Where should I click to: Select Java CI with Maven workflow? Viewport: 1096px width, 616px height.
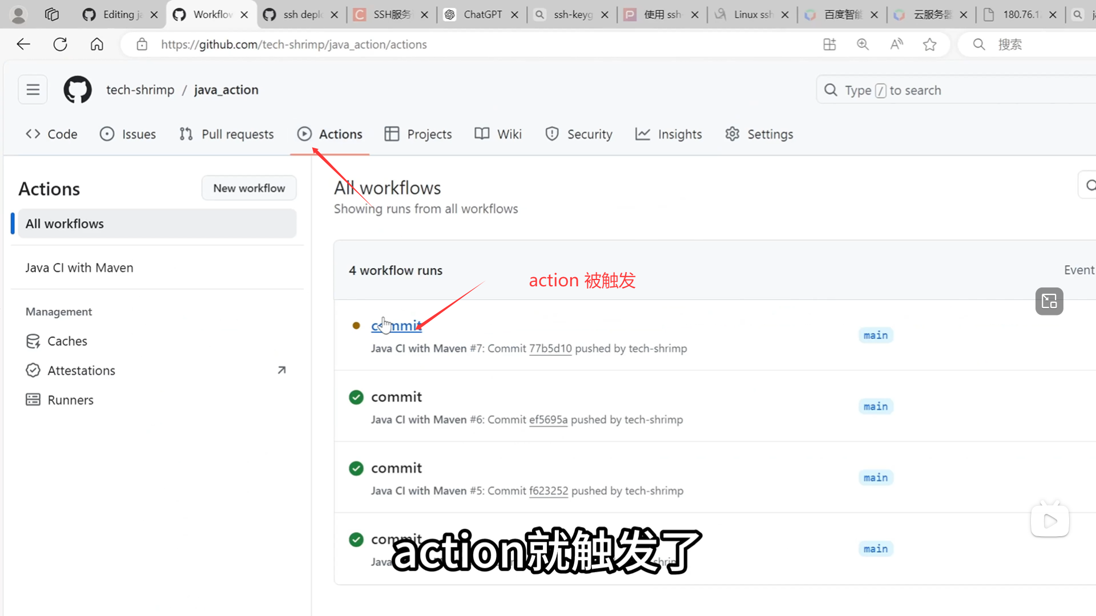click(79, 268)
